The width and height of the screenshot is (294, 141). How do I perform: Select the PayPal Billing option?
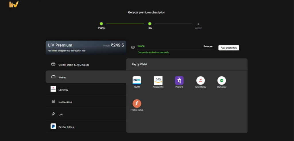86,127
